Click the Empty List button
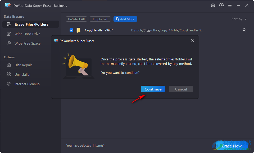Screen dimensions: 254x153 tap(100, 19)
